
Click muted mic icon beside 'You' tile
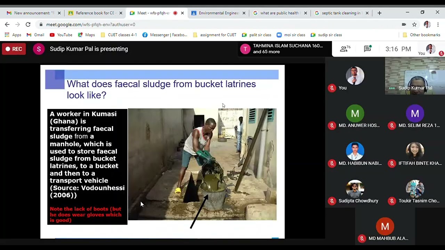332,88
